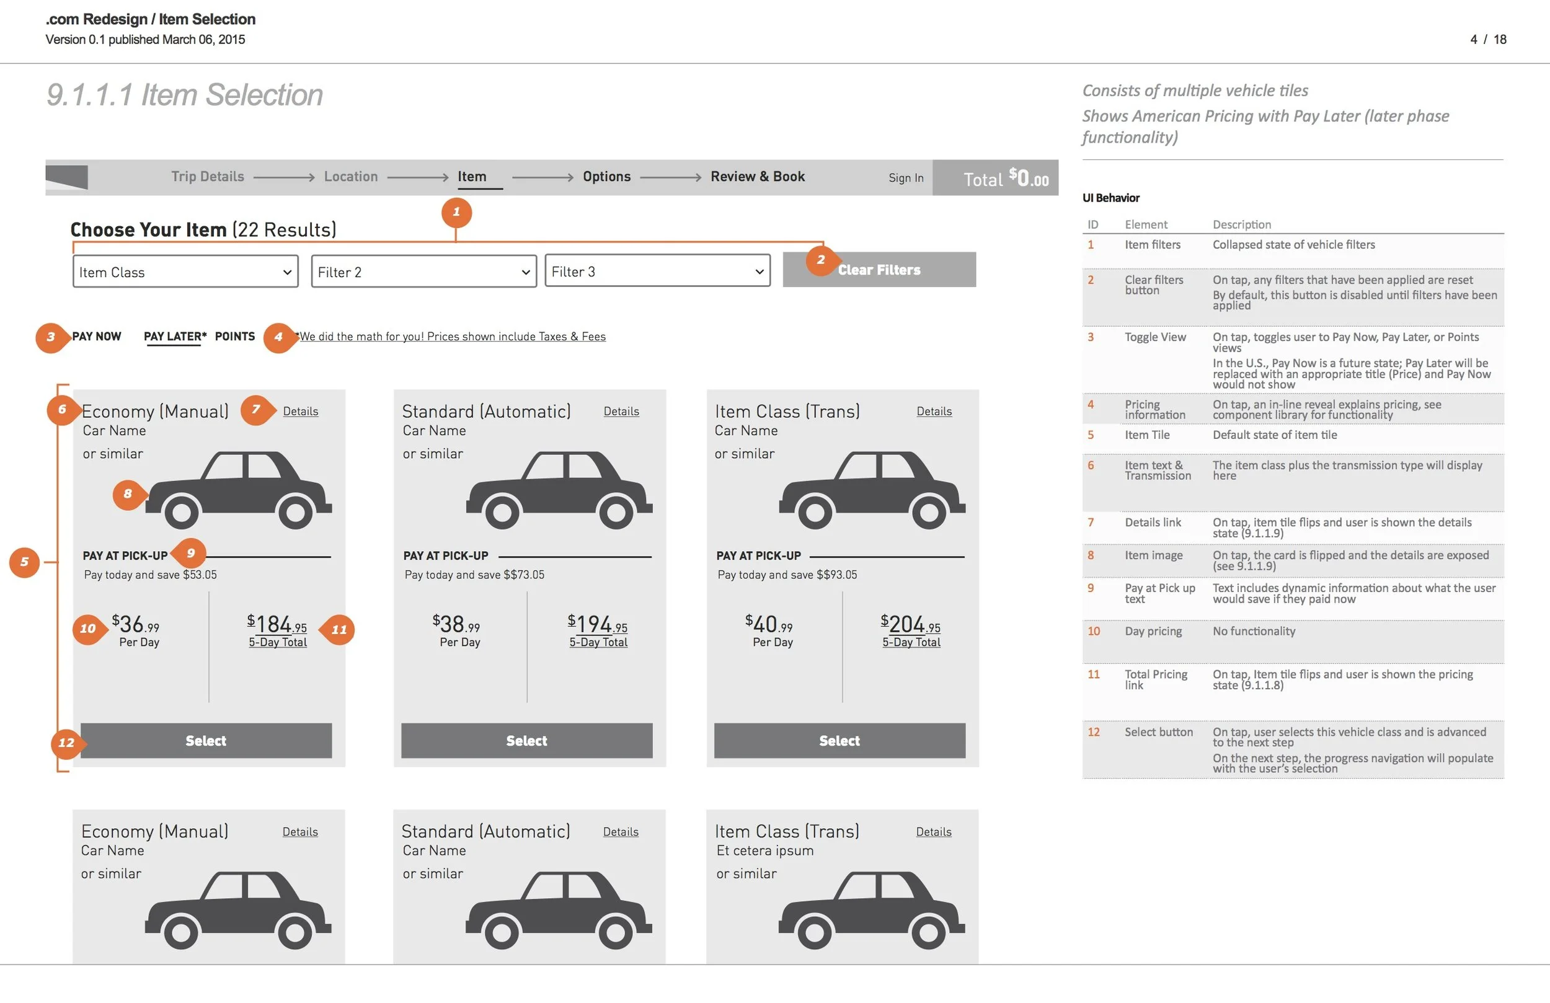
Task: Switch pricing view to PAY LATER
Action: 175,336
